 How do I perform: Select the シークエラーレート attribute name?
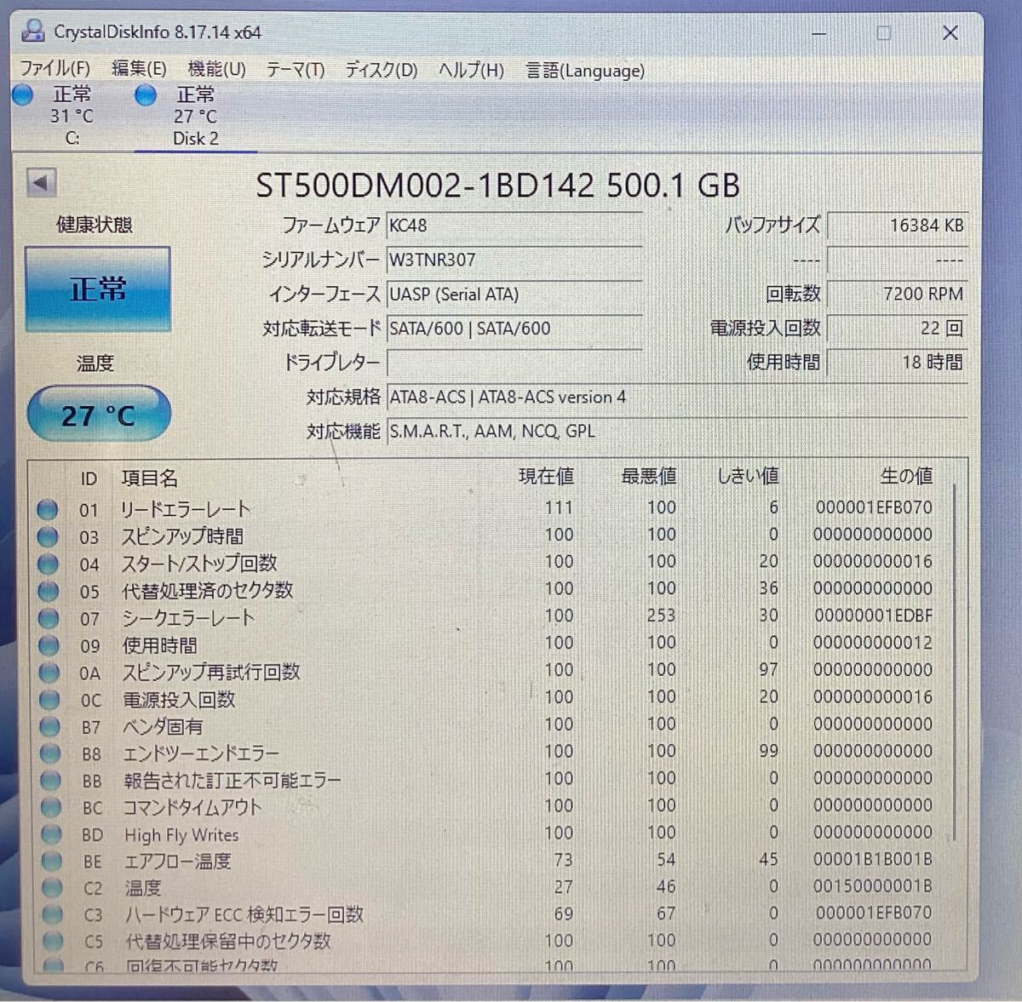188,617
